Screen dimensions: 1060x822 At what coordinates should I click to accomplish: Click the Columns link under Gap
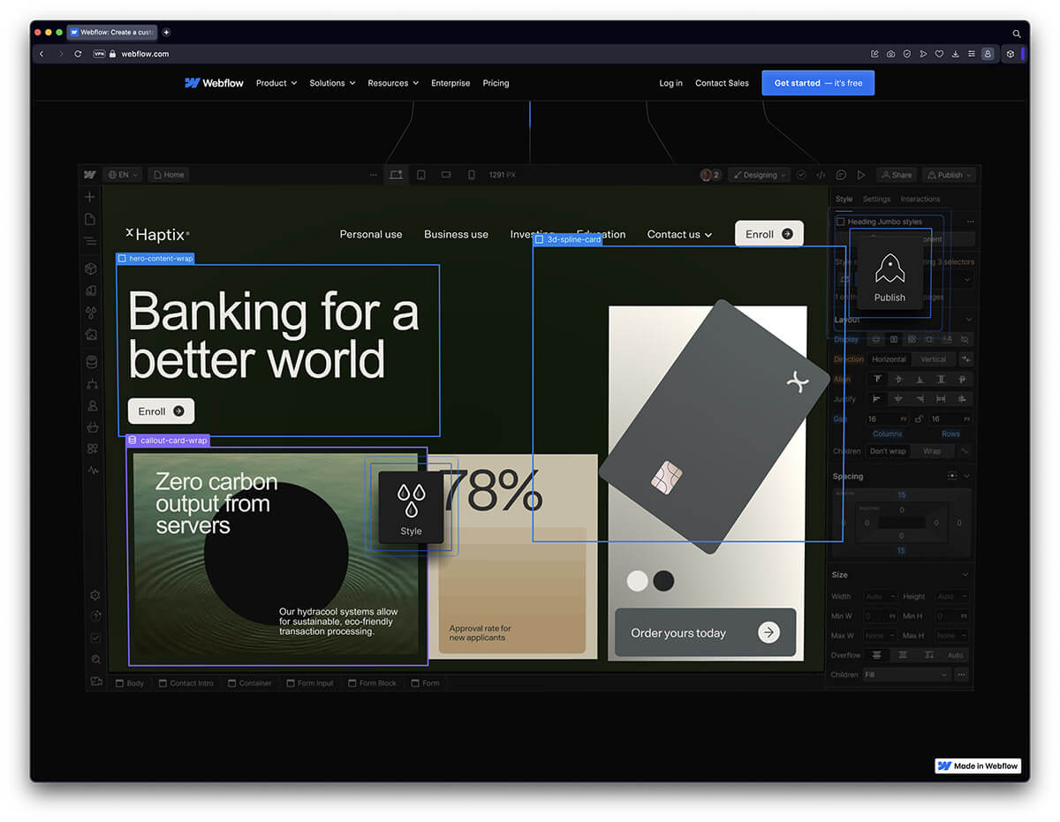tap(888, 434)
